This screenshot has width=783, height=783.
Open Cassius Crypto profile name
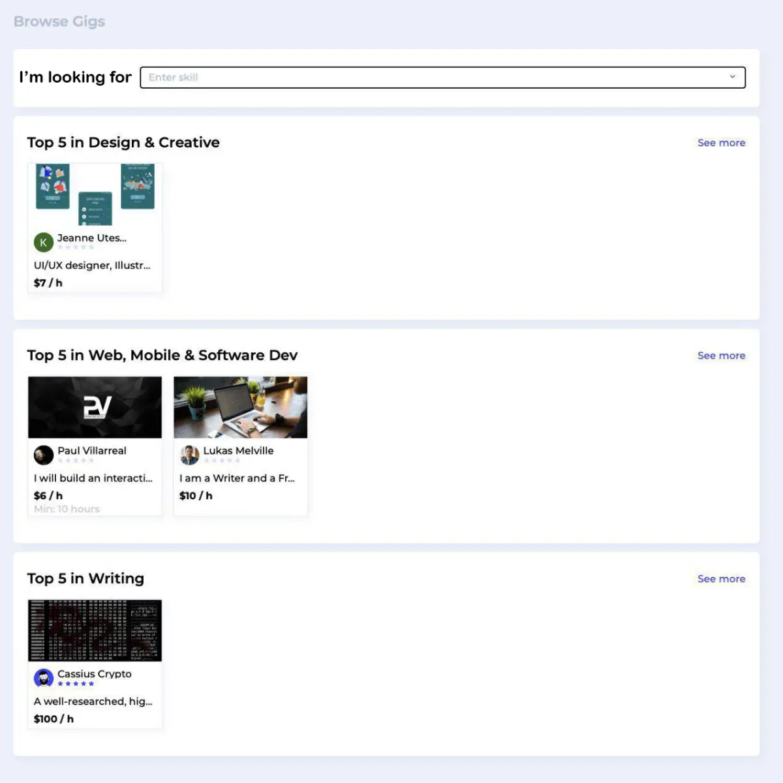pos(95,674)
